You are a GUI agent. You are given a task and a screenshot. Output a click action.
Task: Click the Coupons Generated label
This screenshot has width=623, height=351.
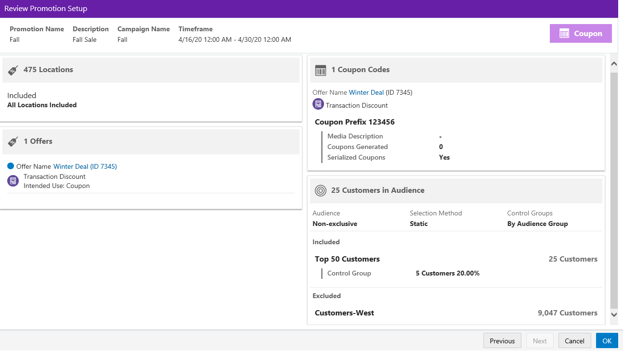click(x=358, y=147)
